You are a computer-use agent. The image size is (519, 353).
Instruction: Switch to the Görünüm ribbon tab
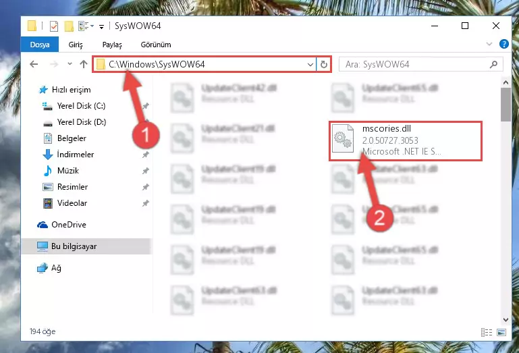click(x=156, y=45)
